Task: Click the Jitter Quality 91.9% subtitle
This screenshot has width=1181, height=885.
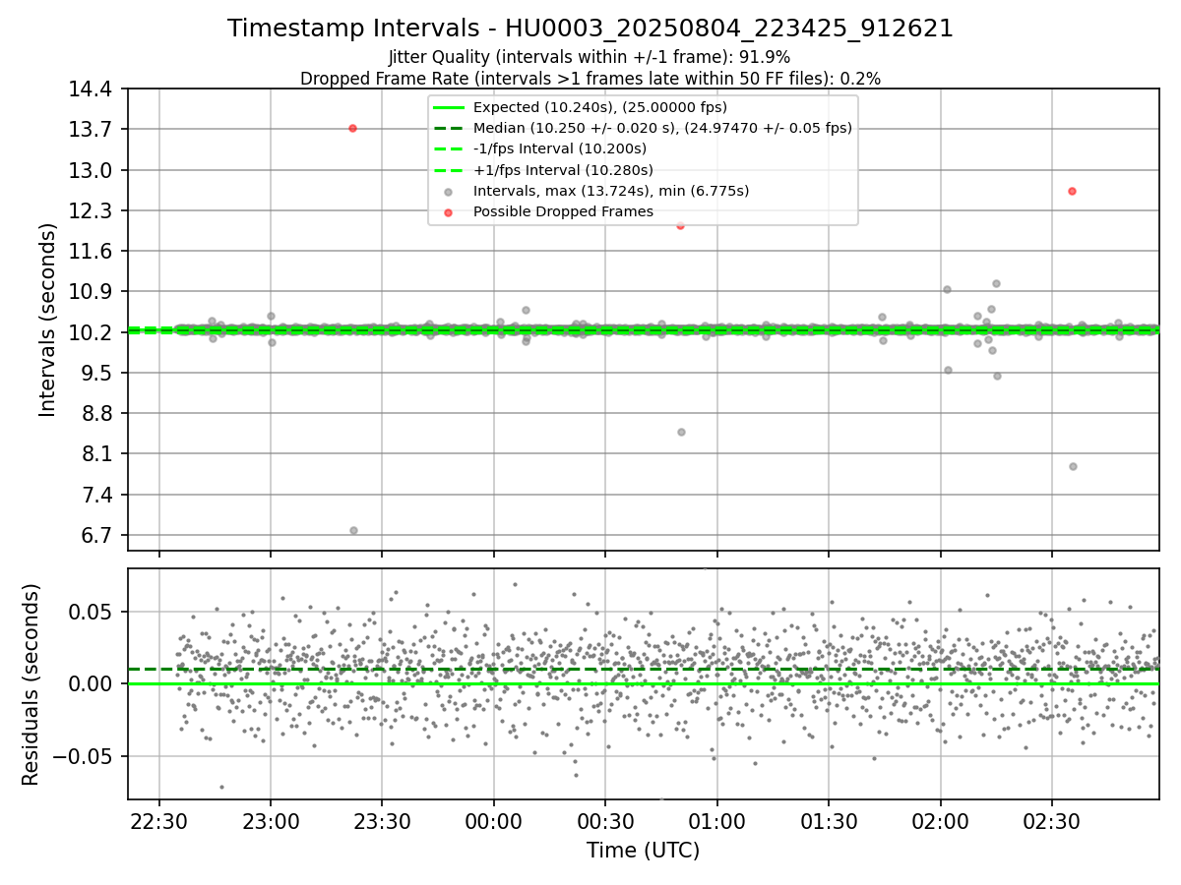Action: coord(590,57)
